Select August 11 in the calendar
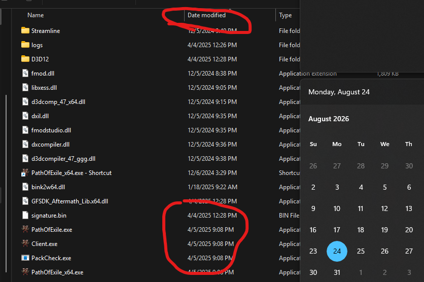424x282 pixels. coord(361,208)
